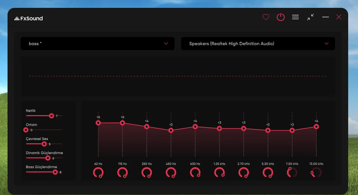The image size is (358, 195).
Task: Select the 13.00 kHz EQ band point
Action: tap(316, 127)
